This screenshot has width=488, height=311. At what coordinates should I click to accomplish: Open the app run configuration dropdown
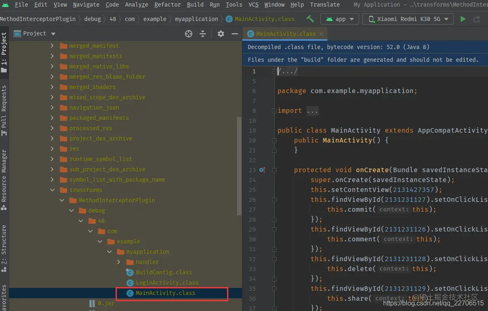point(339,19)
